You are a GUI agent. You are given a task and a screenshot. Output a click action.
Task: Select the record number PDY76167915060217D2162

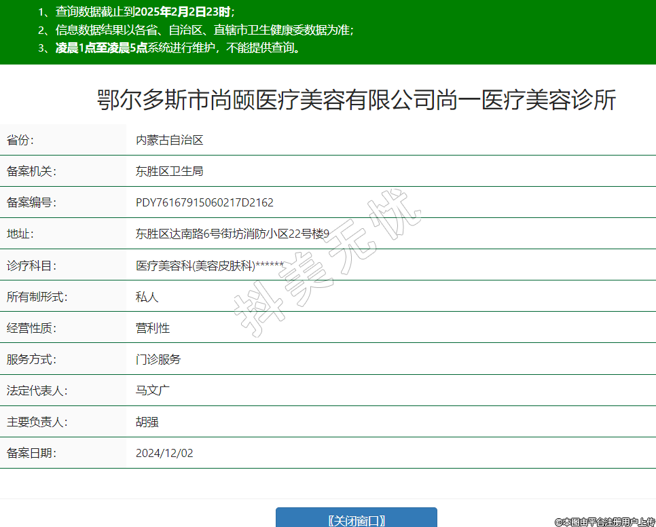coord(204,202)
